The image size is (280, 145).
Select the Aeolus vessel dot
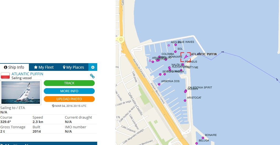(x=176, y=45)
